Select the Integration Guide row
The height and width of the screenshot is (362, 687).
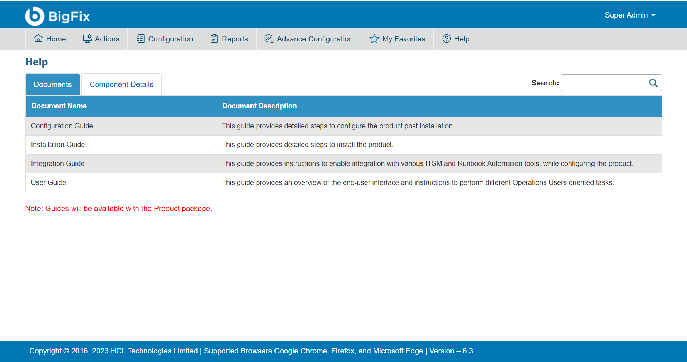coord(343,164)
